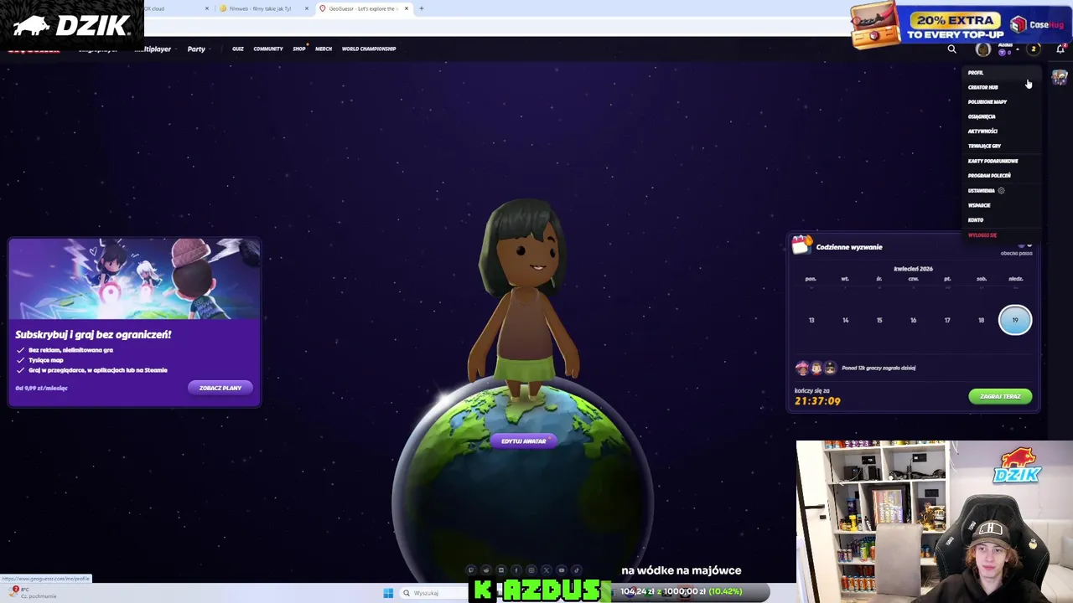The image size is (1073, 603).
Task: Collapse the account menu caret
Action: click(1018, 49)
